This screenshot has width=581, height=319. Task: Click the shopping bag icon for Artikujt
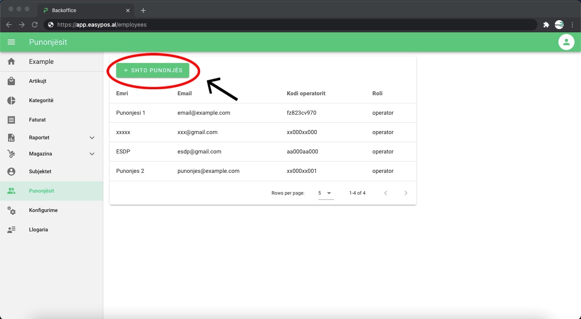point(11,81)
